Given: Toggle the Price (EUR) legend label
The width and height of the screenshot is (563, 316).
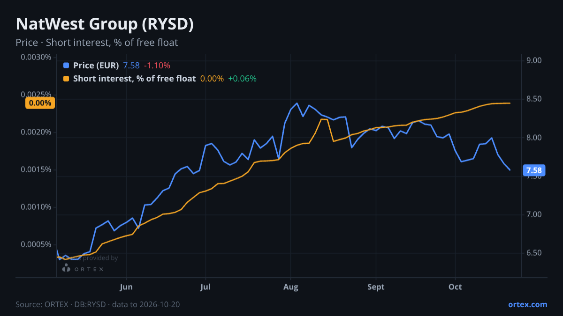Looking at the screenshot, I should point(96,66).
